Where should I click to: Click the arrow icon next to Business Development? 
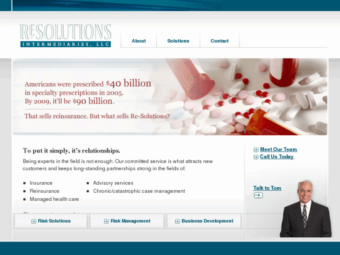click(177, 221)
